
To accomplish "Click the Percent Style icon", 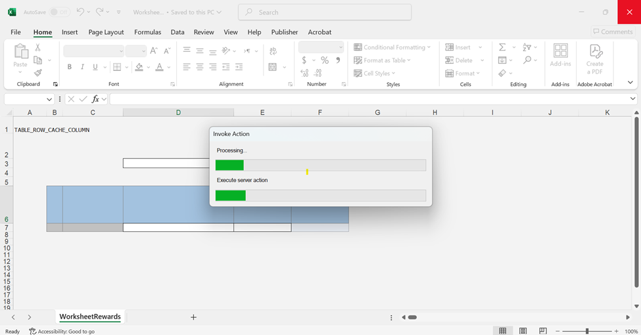I will [x=324, y=60].
